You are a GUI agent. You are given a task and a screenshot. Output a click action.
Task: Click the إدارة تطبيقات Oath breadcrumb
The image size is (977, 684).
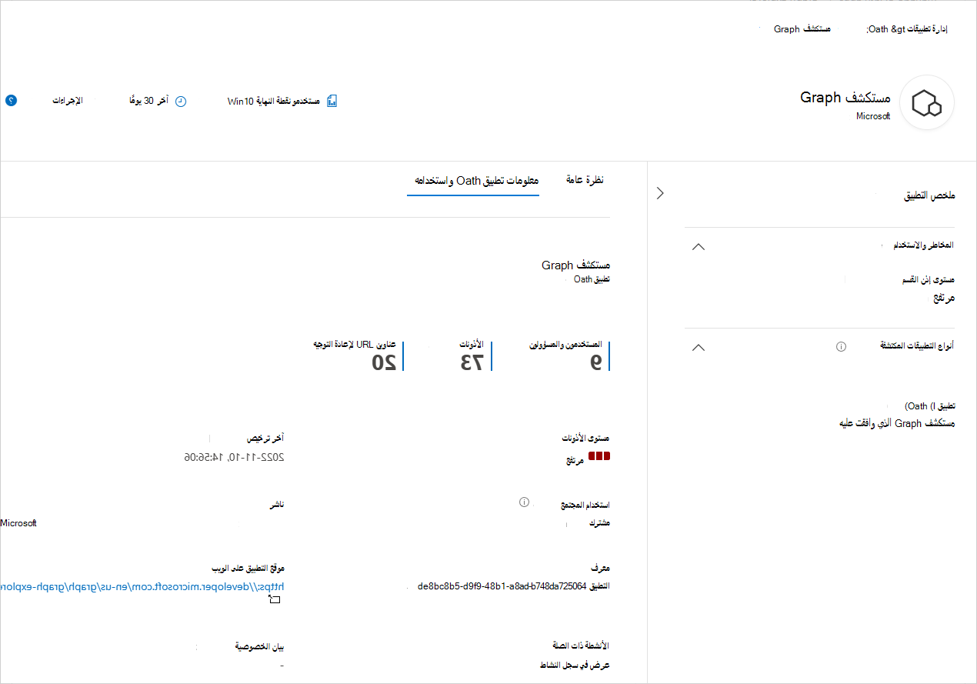pos(905,28)
